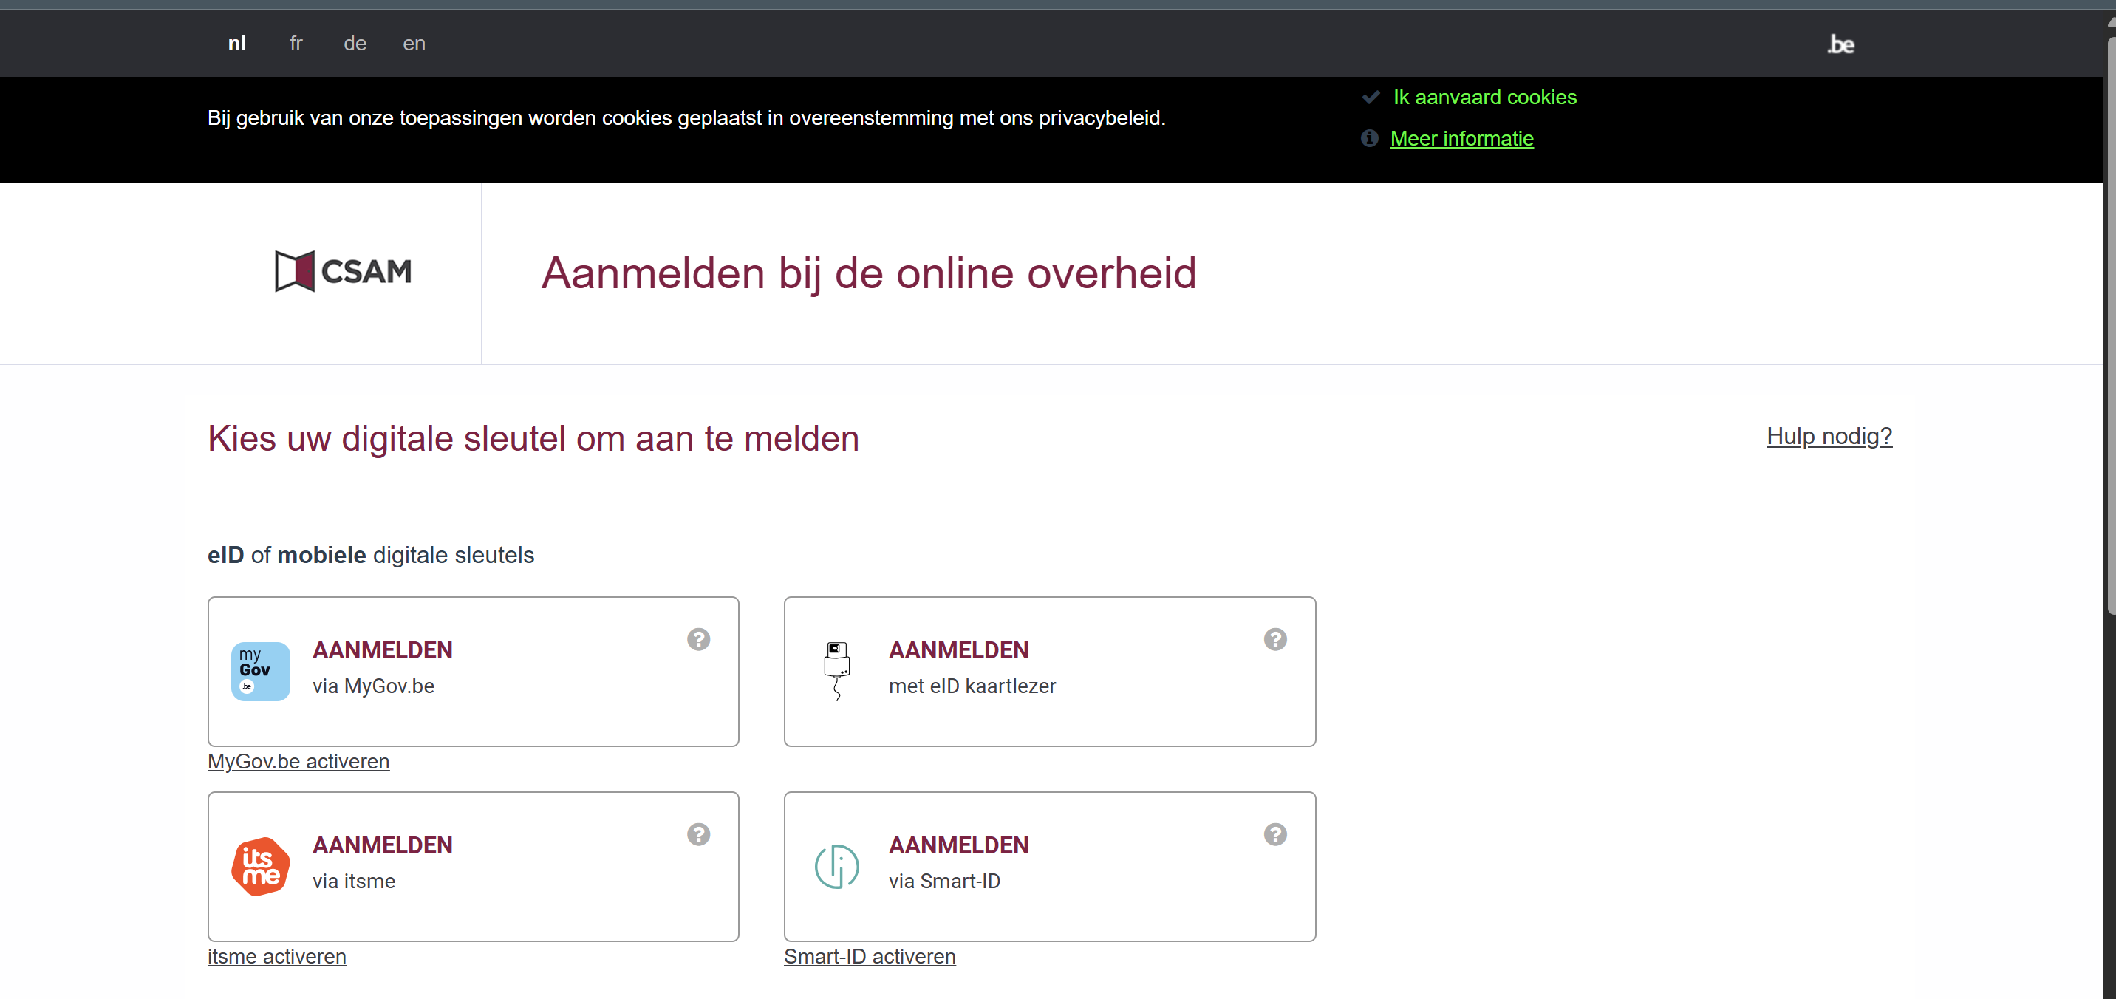Viewport: 2116px width, 999px height.
Task: Open the MyGov.be activeren link
Action: click(298, 761)
